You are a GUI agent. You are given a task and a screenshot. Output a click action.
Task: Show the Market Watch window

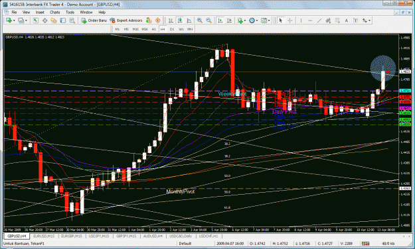[x=35, y=21]
